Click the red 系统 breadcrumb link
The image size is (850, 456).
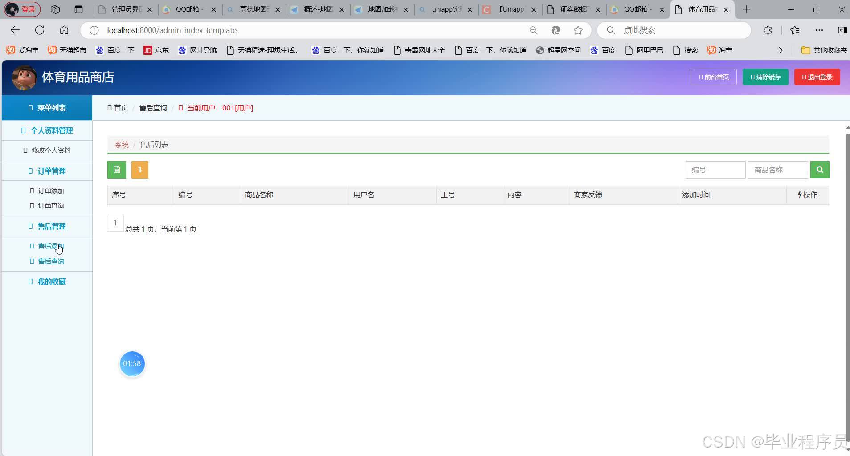point(122,145)
